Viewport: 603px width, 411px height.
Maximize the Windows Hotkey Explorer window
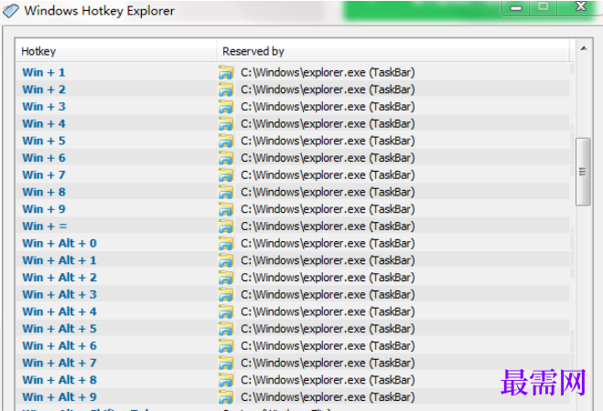(543, 7)
